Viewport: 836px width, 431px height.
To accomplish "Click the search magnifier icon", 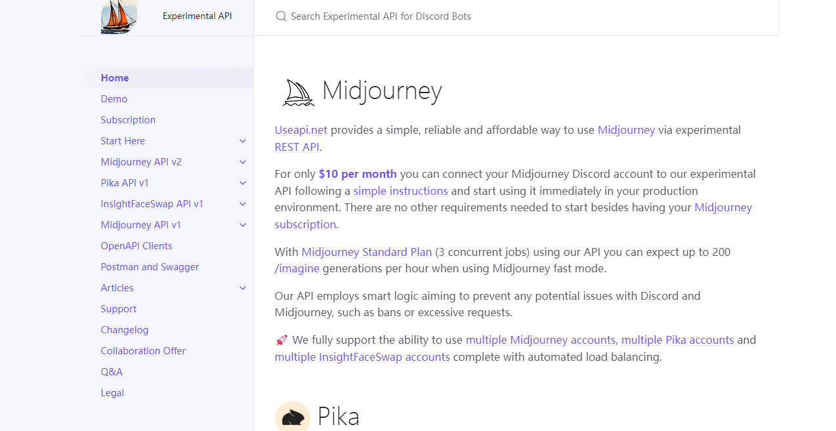I will [x=280, y=16].
